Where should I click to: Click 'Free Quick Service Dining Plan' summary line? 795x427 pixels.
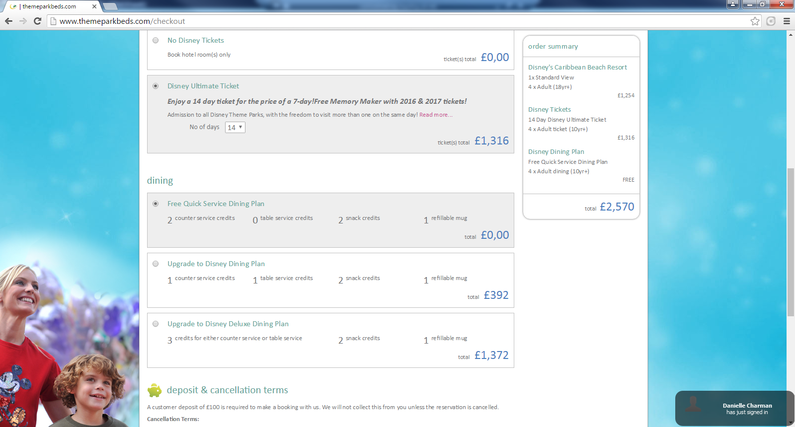coord(568,162)
